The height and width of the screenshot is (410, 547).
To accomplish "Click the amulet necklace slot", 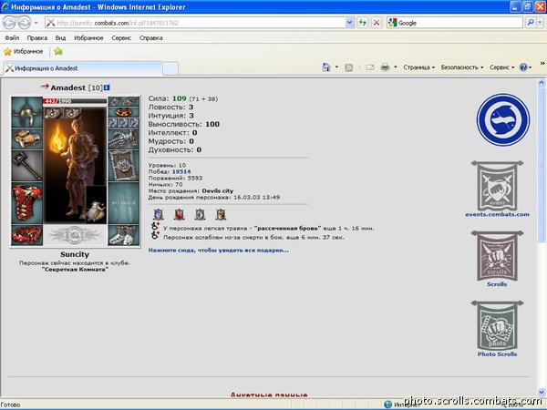I will [x=123, y=112].
